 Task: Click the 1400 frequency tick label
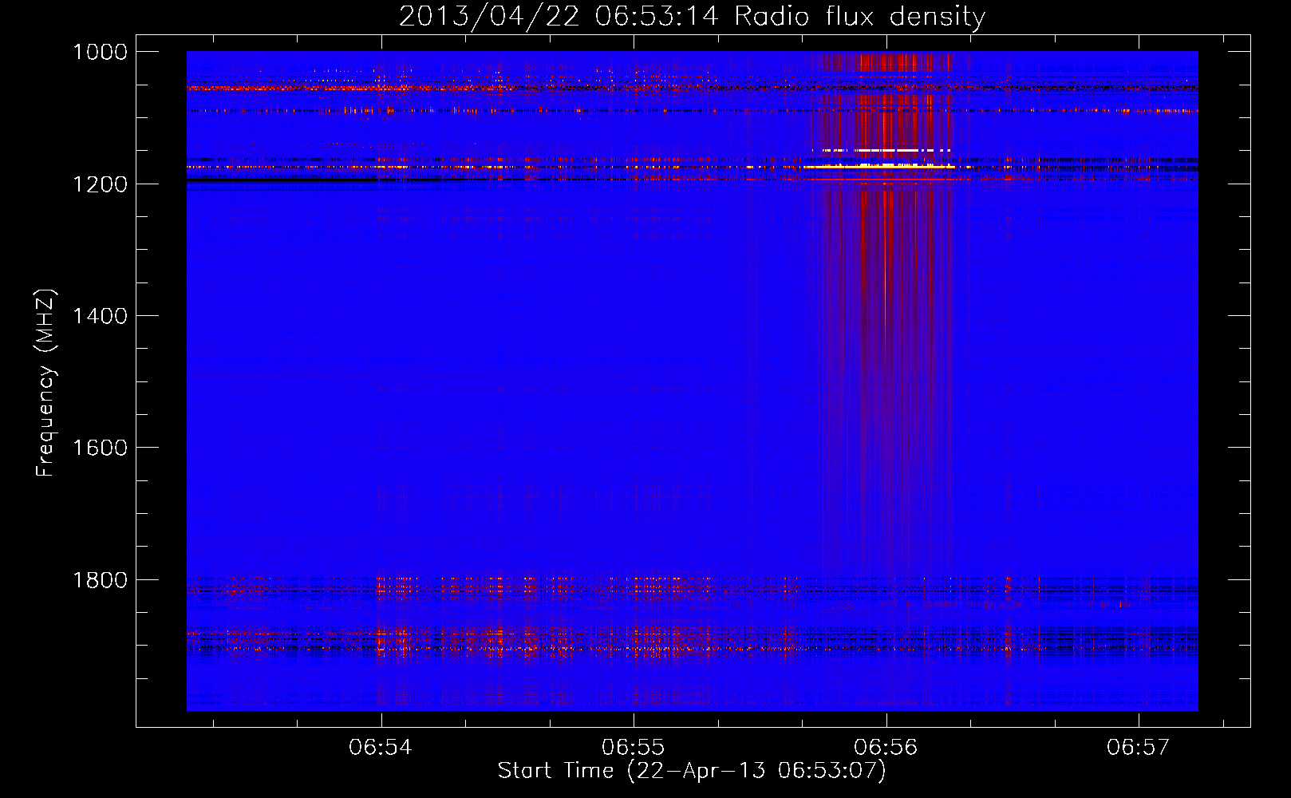click(x=100, y=316)
